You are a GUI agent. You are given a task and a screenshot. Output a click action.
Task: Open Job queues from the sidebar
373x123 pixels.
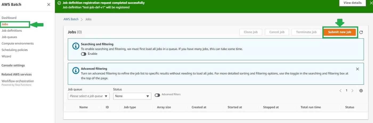(9, 37)
